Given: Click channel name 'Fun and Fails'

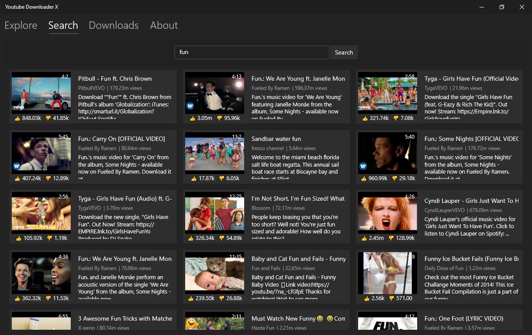Looking at the screenshot, I should click(266, 268).
